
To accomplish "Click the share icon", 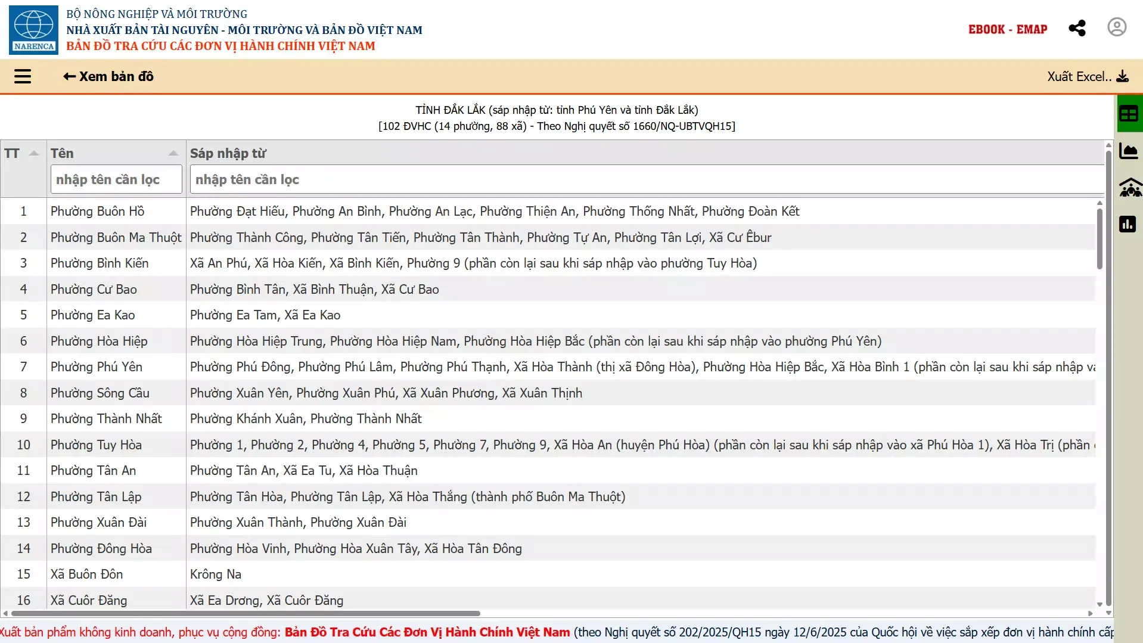I will pyautogui.click(x=1077, y=28).
